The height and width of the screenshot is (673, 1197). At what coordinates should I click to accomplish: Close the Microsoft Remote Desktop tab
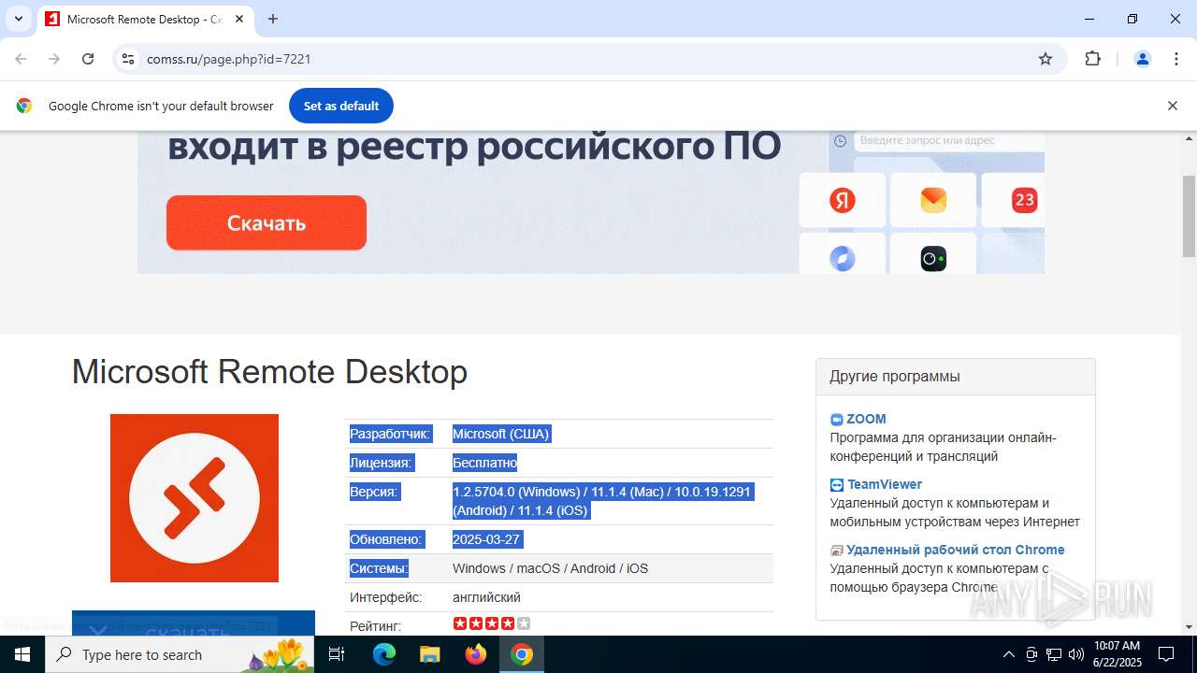coord(239,19)
